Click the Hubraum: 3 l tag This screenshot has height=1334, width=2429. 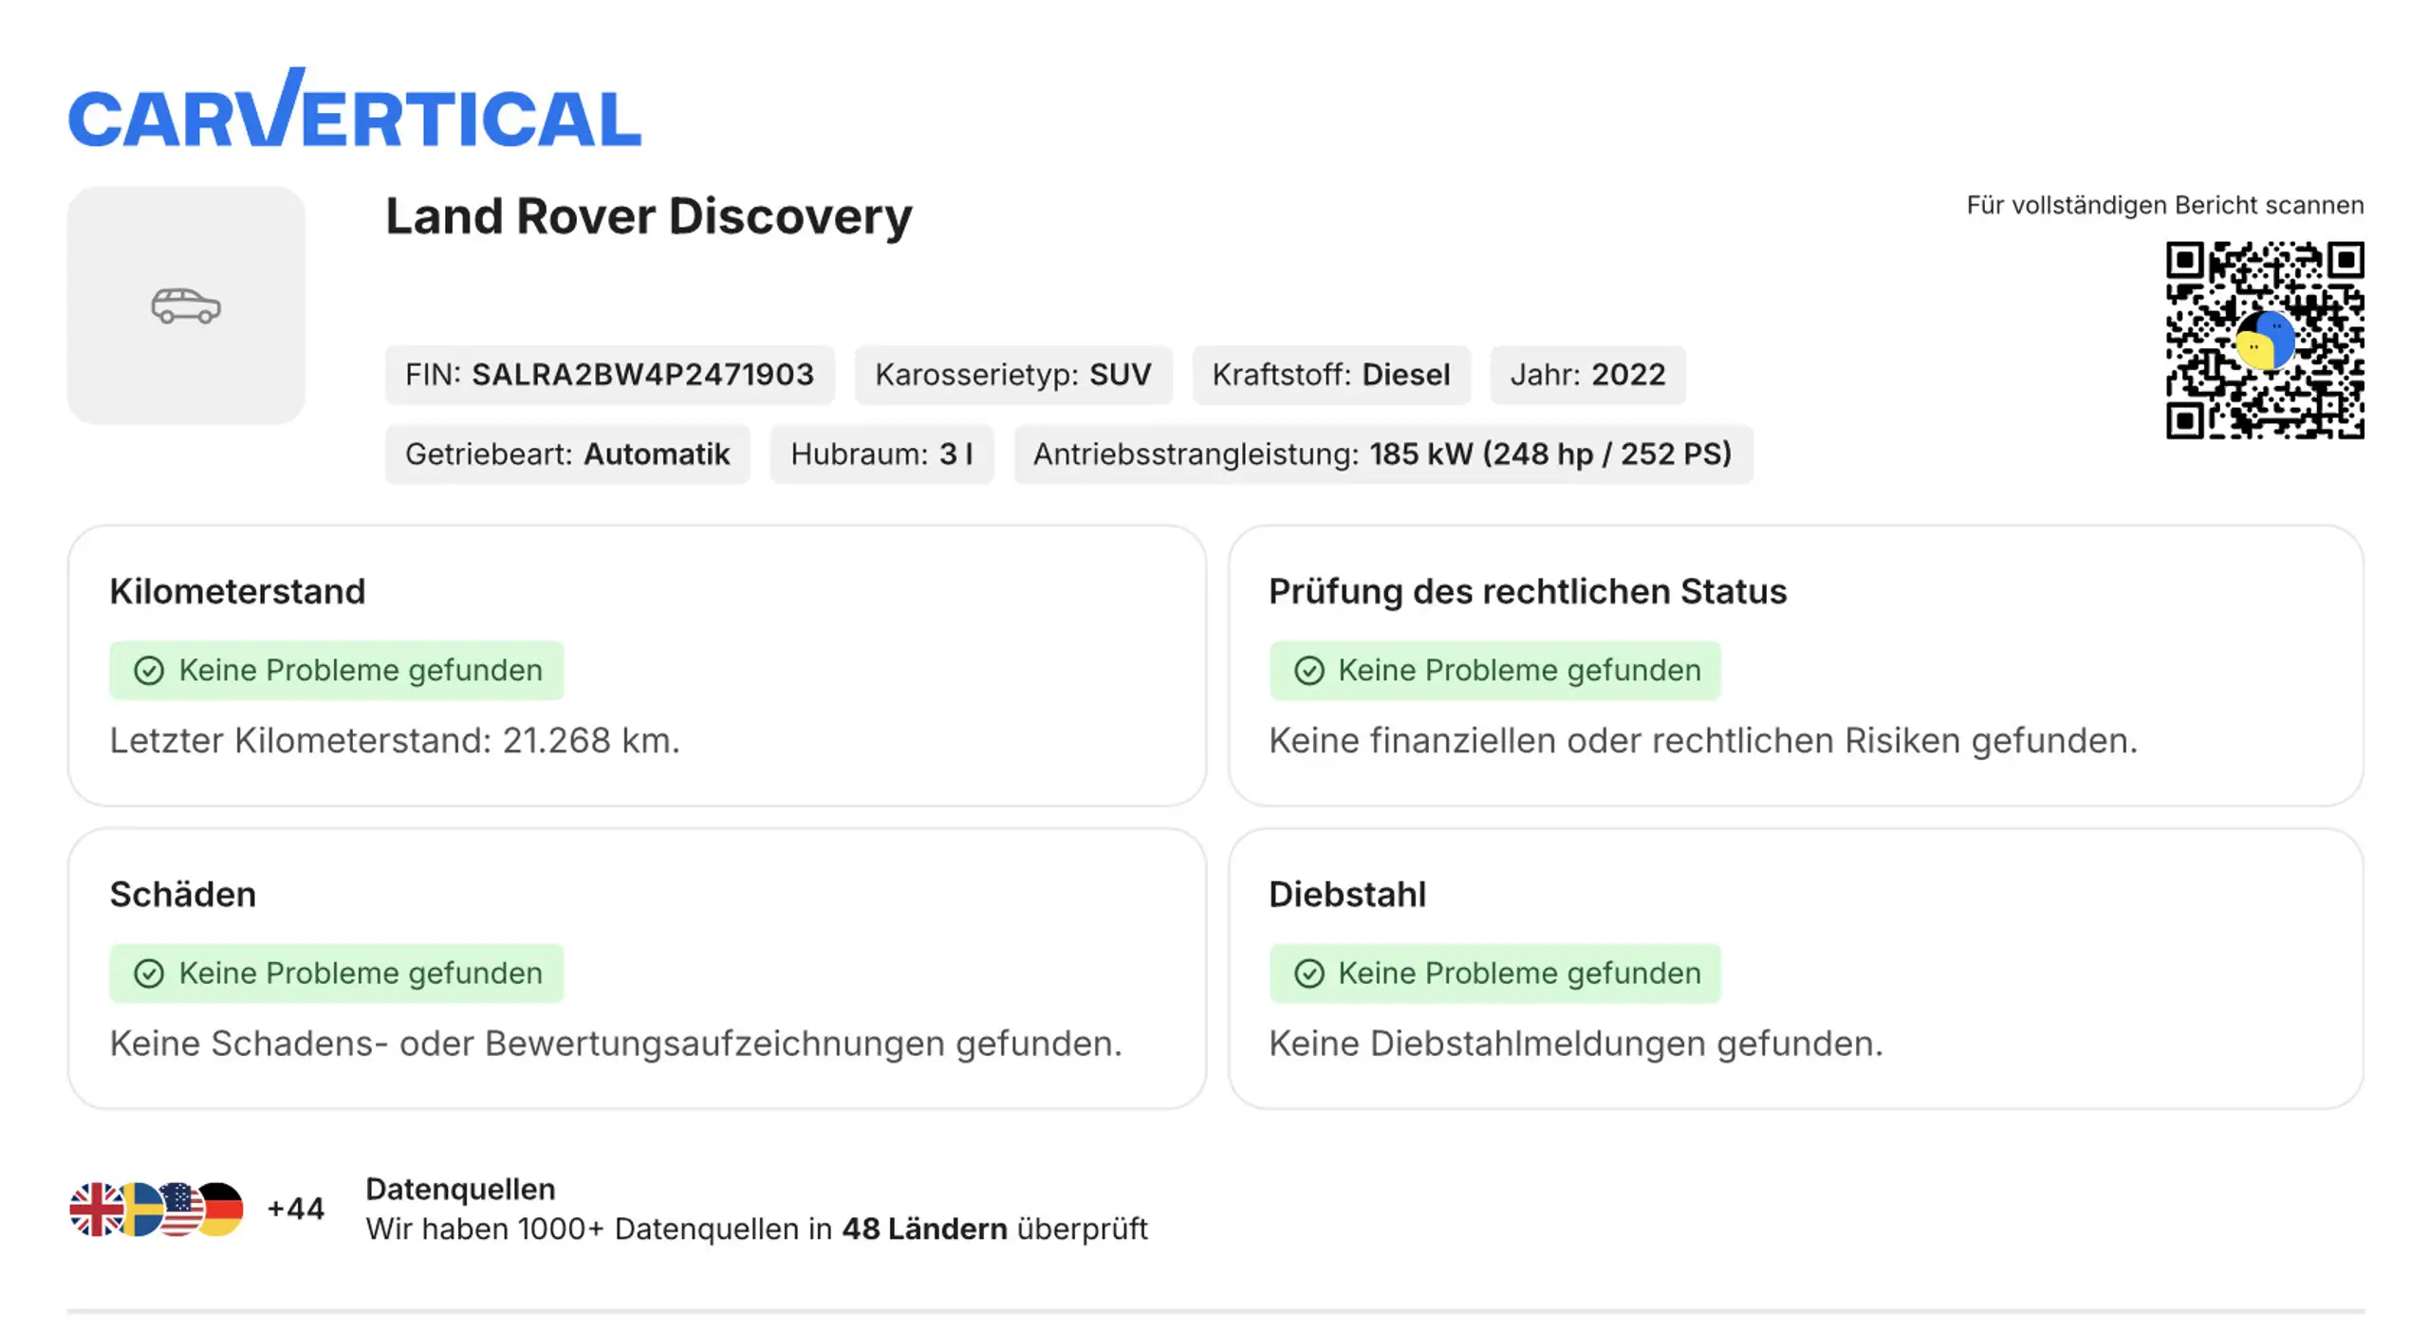tap(881, 454)
